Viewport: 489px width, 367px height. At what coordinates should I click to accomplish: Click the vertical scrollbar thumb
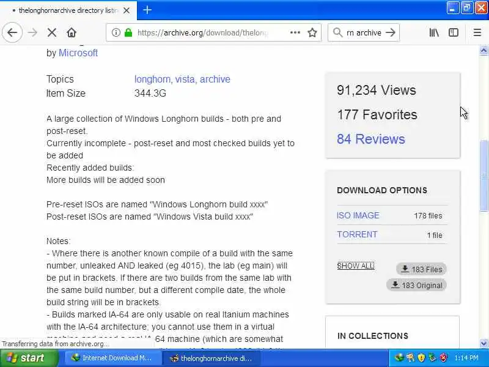[x=483, y=175]
